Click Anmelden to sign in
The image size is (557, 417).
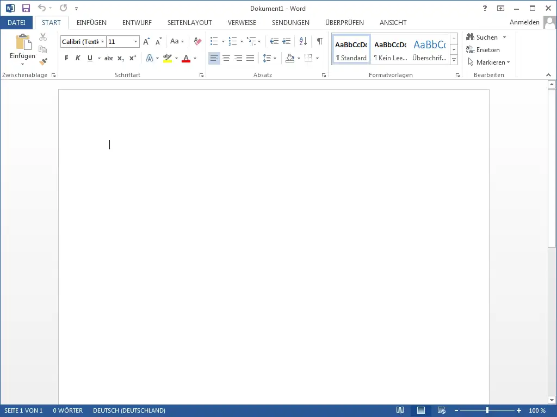point(524,22)
